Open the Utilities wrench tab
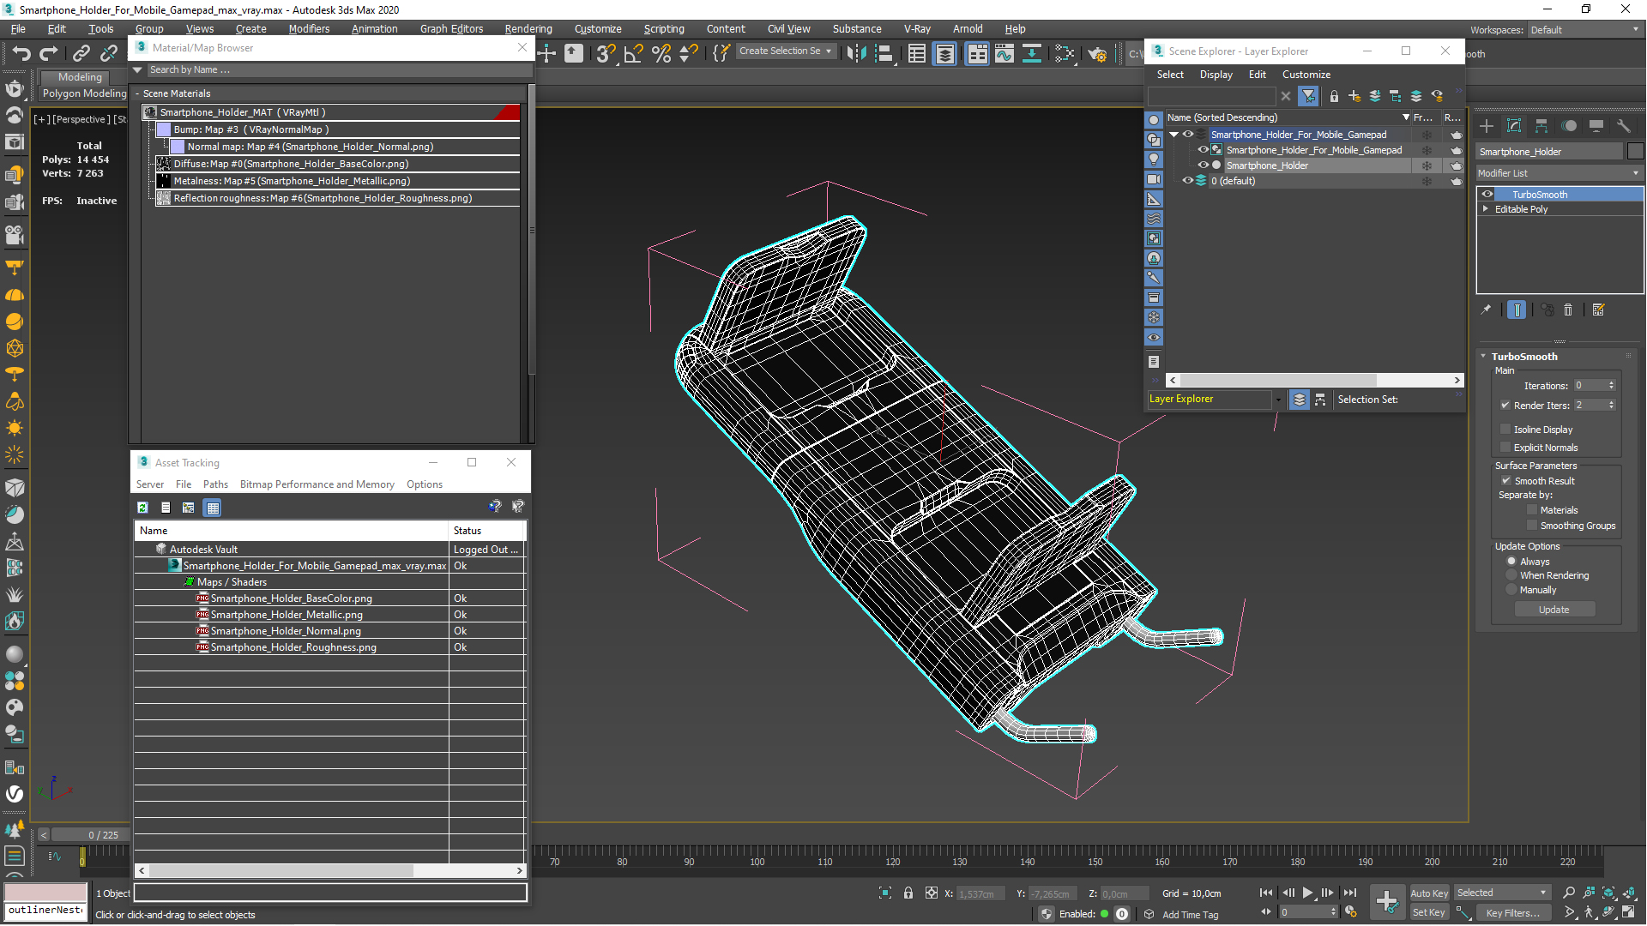The image size is (1647, 926). click(1623, 126)
